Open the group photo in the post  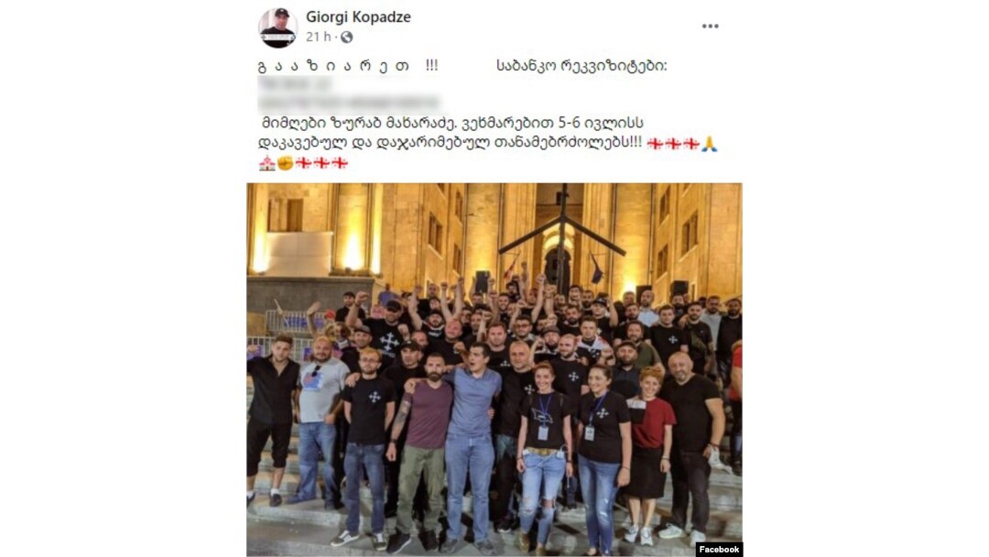(494, 369)
